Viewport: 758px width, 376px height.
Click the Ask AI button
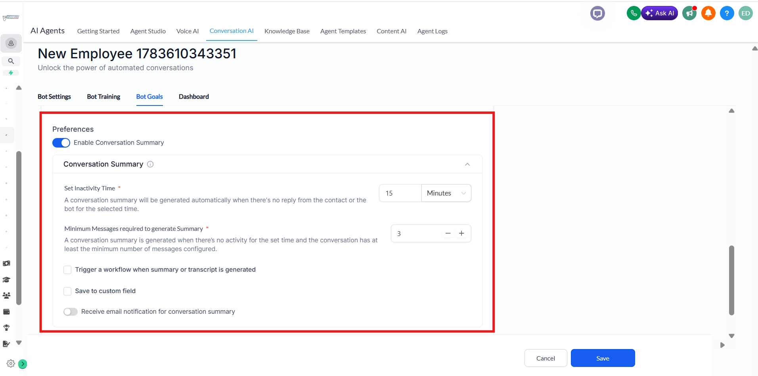coord(660,13)
